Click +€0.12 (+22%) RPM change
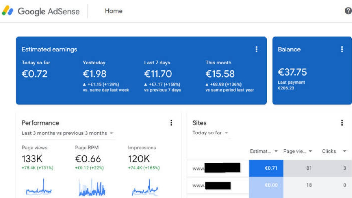Viewport: 352px width, 198px height. pos(89,168)
